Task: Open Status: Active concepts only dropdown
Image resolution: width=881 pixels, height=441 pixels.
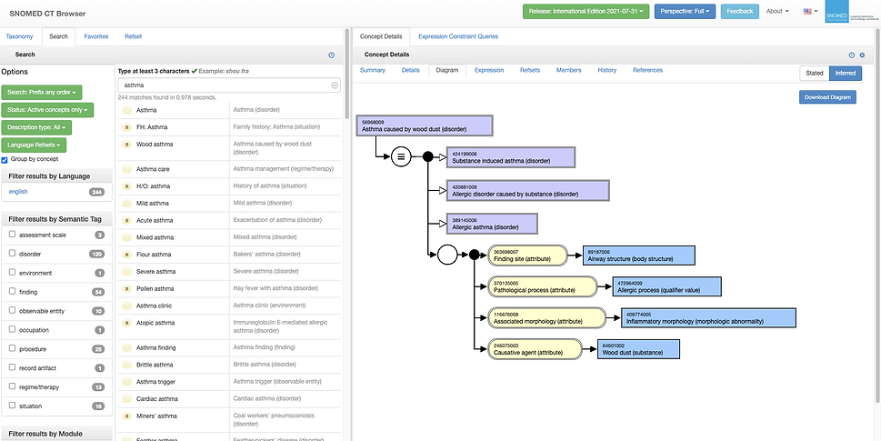Action: click(x=47, y=110)
